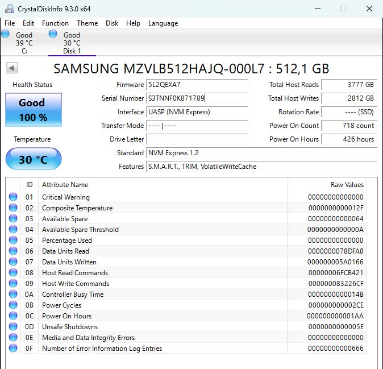Screen dimensions: 383x369
Task: Click the CrystalDiskInfo app icon in title bar
Action: [9, 9]
